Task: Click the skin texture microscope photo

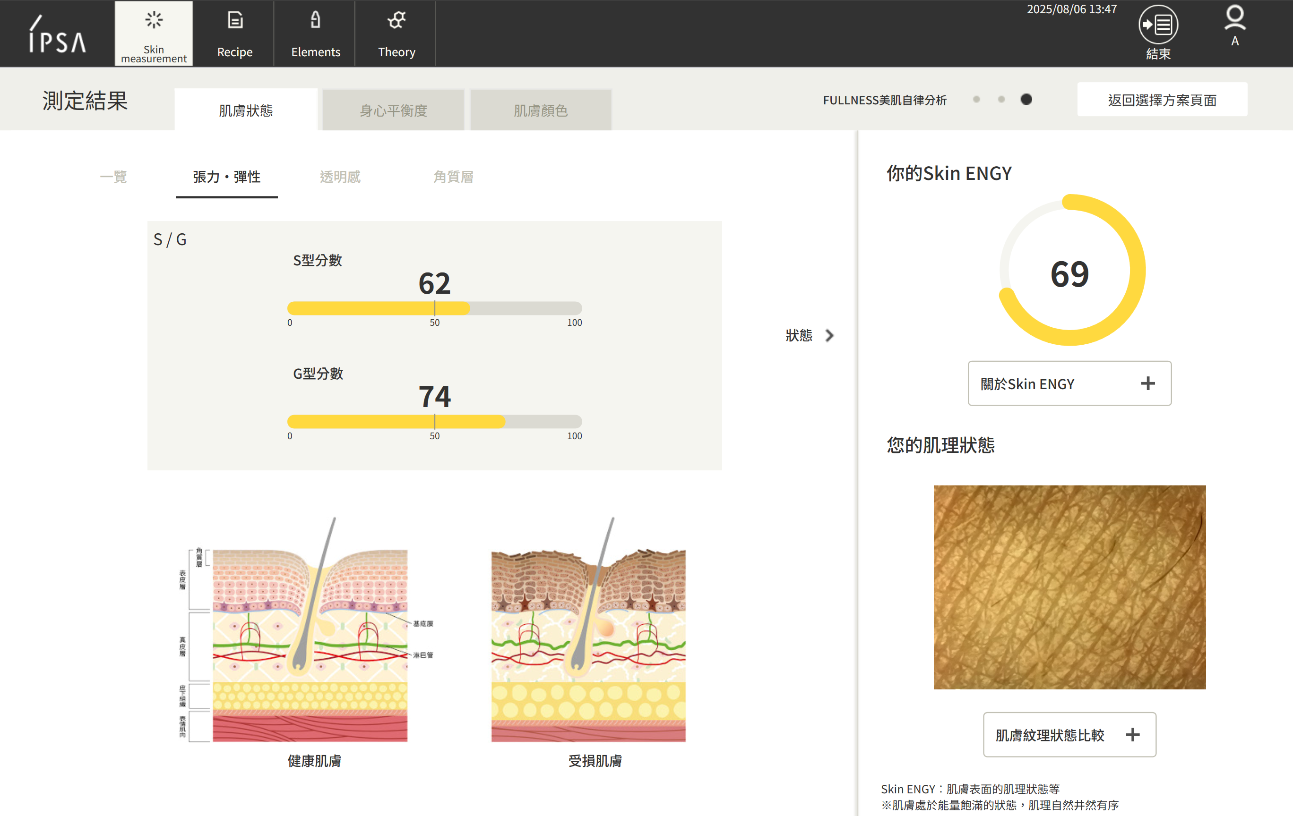Action: pyautogui.click(x=1069, y=587)
